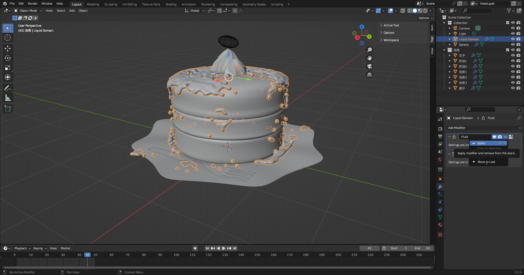The width and height of the screenshot is (524, 275).
Task: Open the viewport Select menu
Action: click(x=61, y=11)
